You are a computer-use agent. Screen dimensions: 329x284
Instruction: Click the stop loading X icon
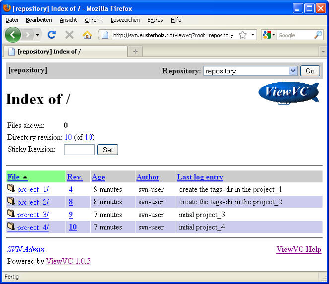tap(69, 35)
